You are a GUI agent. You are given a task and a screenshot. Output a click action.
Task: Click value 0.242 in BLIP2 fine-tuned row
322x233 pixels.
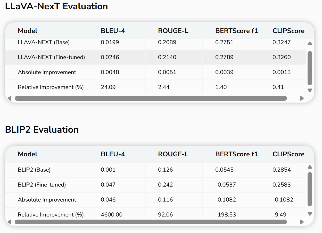[166, 185]
